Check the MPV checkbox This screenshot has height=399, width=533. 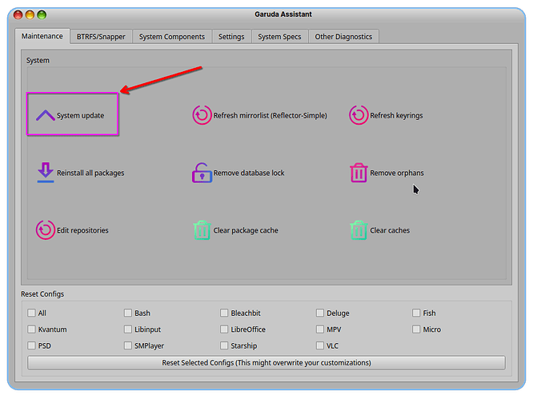(320, 329)
